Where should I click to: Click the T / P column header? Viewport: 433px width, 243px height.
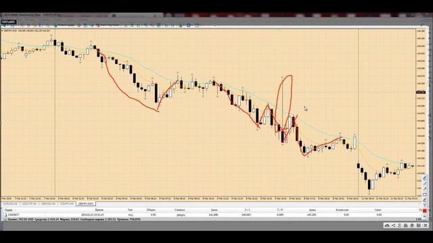pos(280,210)
